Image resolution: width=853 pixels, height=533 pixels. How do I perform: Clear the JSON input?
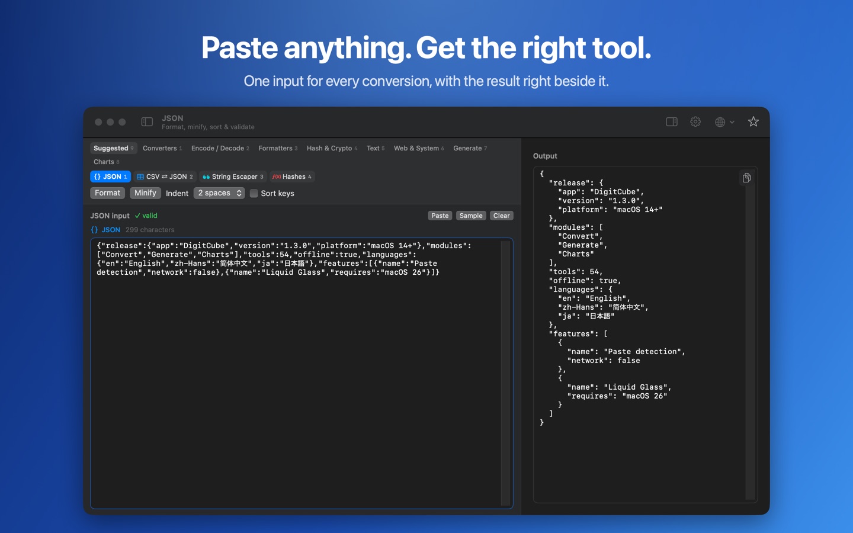click(502, 216)
